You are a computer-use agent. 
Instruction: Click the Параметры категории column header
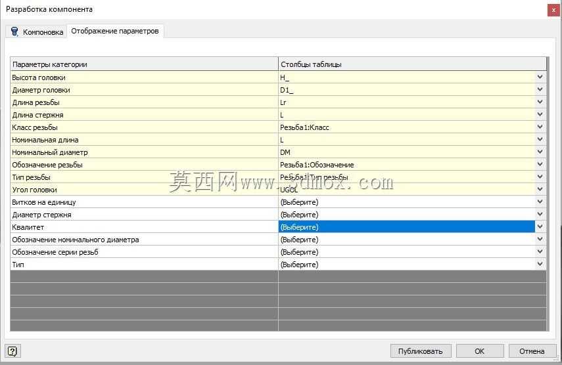[144, 64]
